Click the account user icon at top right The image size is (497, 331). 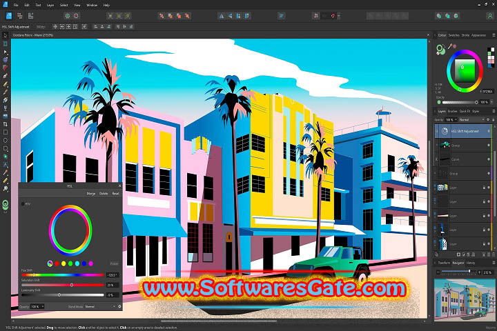coord(489,16)
